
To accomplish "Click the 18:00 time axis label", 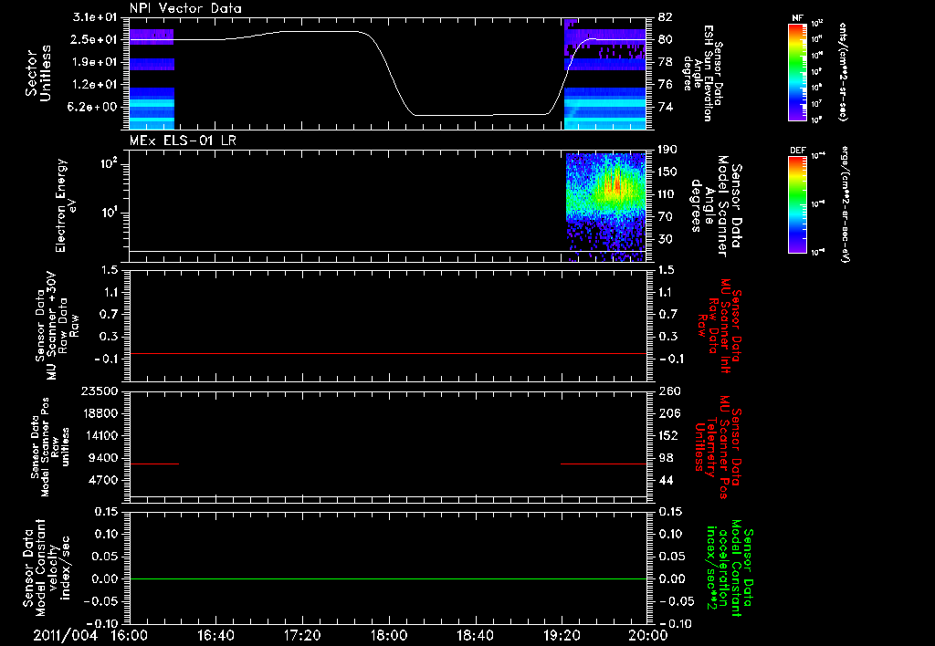I will click(x=389, y=635).
